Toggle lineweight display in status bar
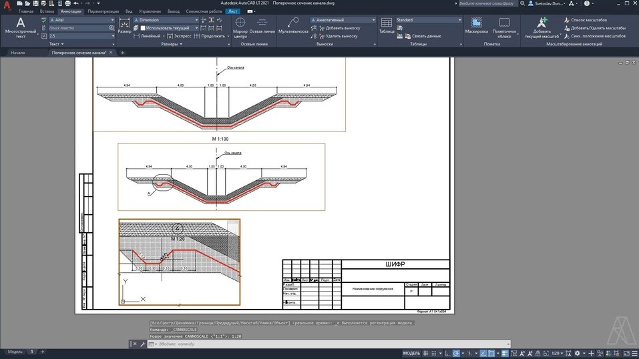 [505, 353]
